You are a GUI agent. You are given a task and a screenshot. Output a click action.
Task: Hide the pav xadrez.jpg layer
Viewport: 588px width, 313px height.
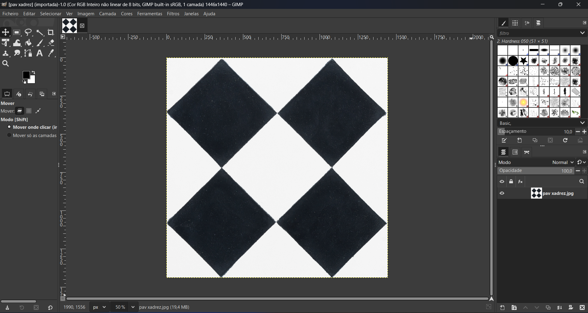click(x=502, y=193)
